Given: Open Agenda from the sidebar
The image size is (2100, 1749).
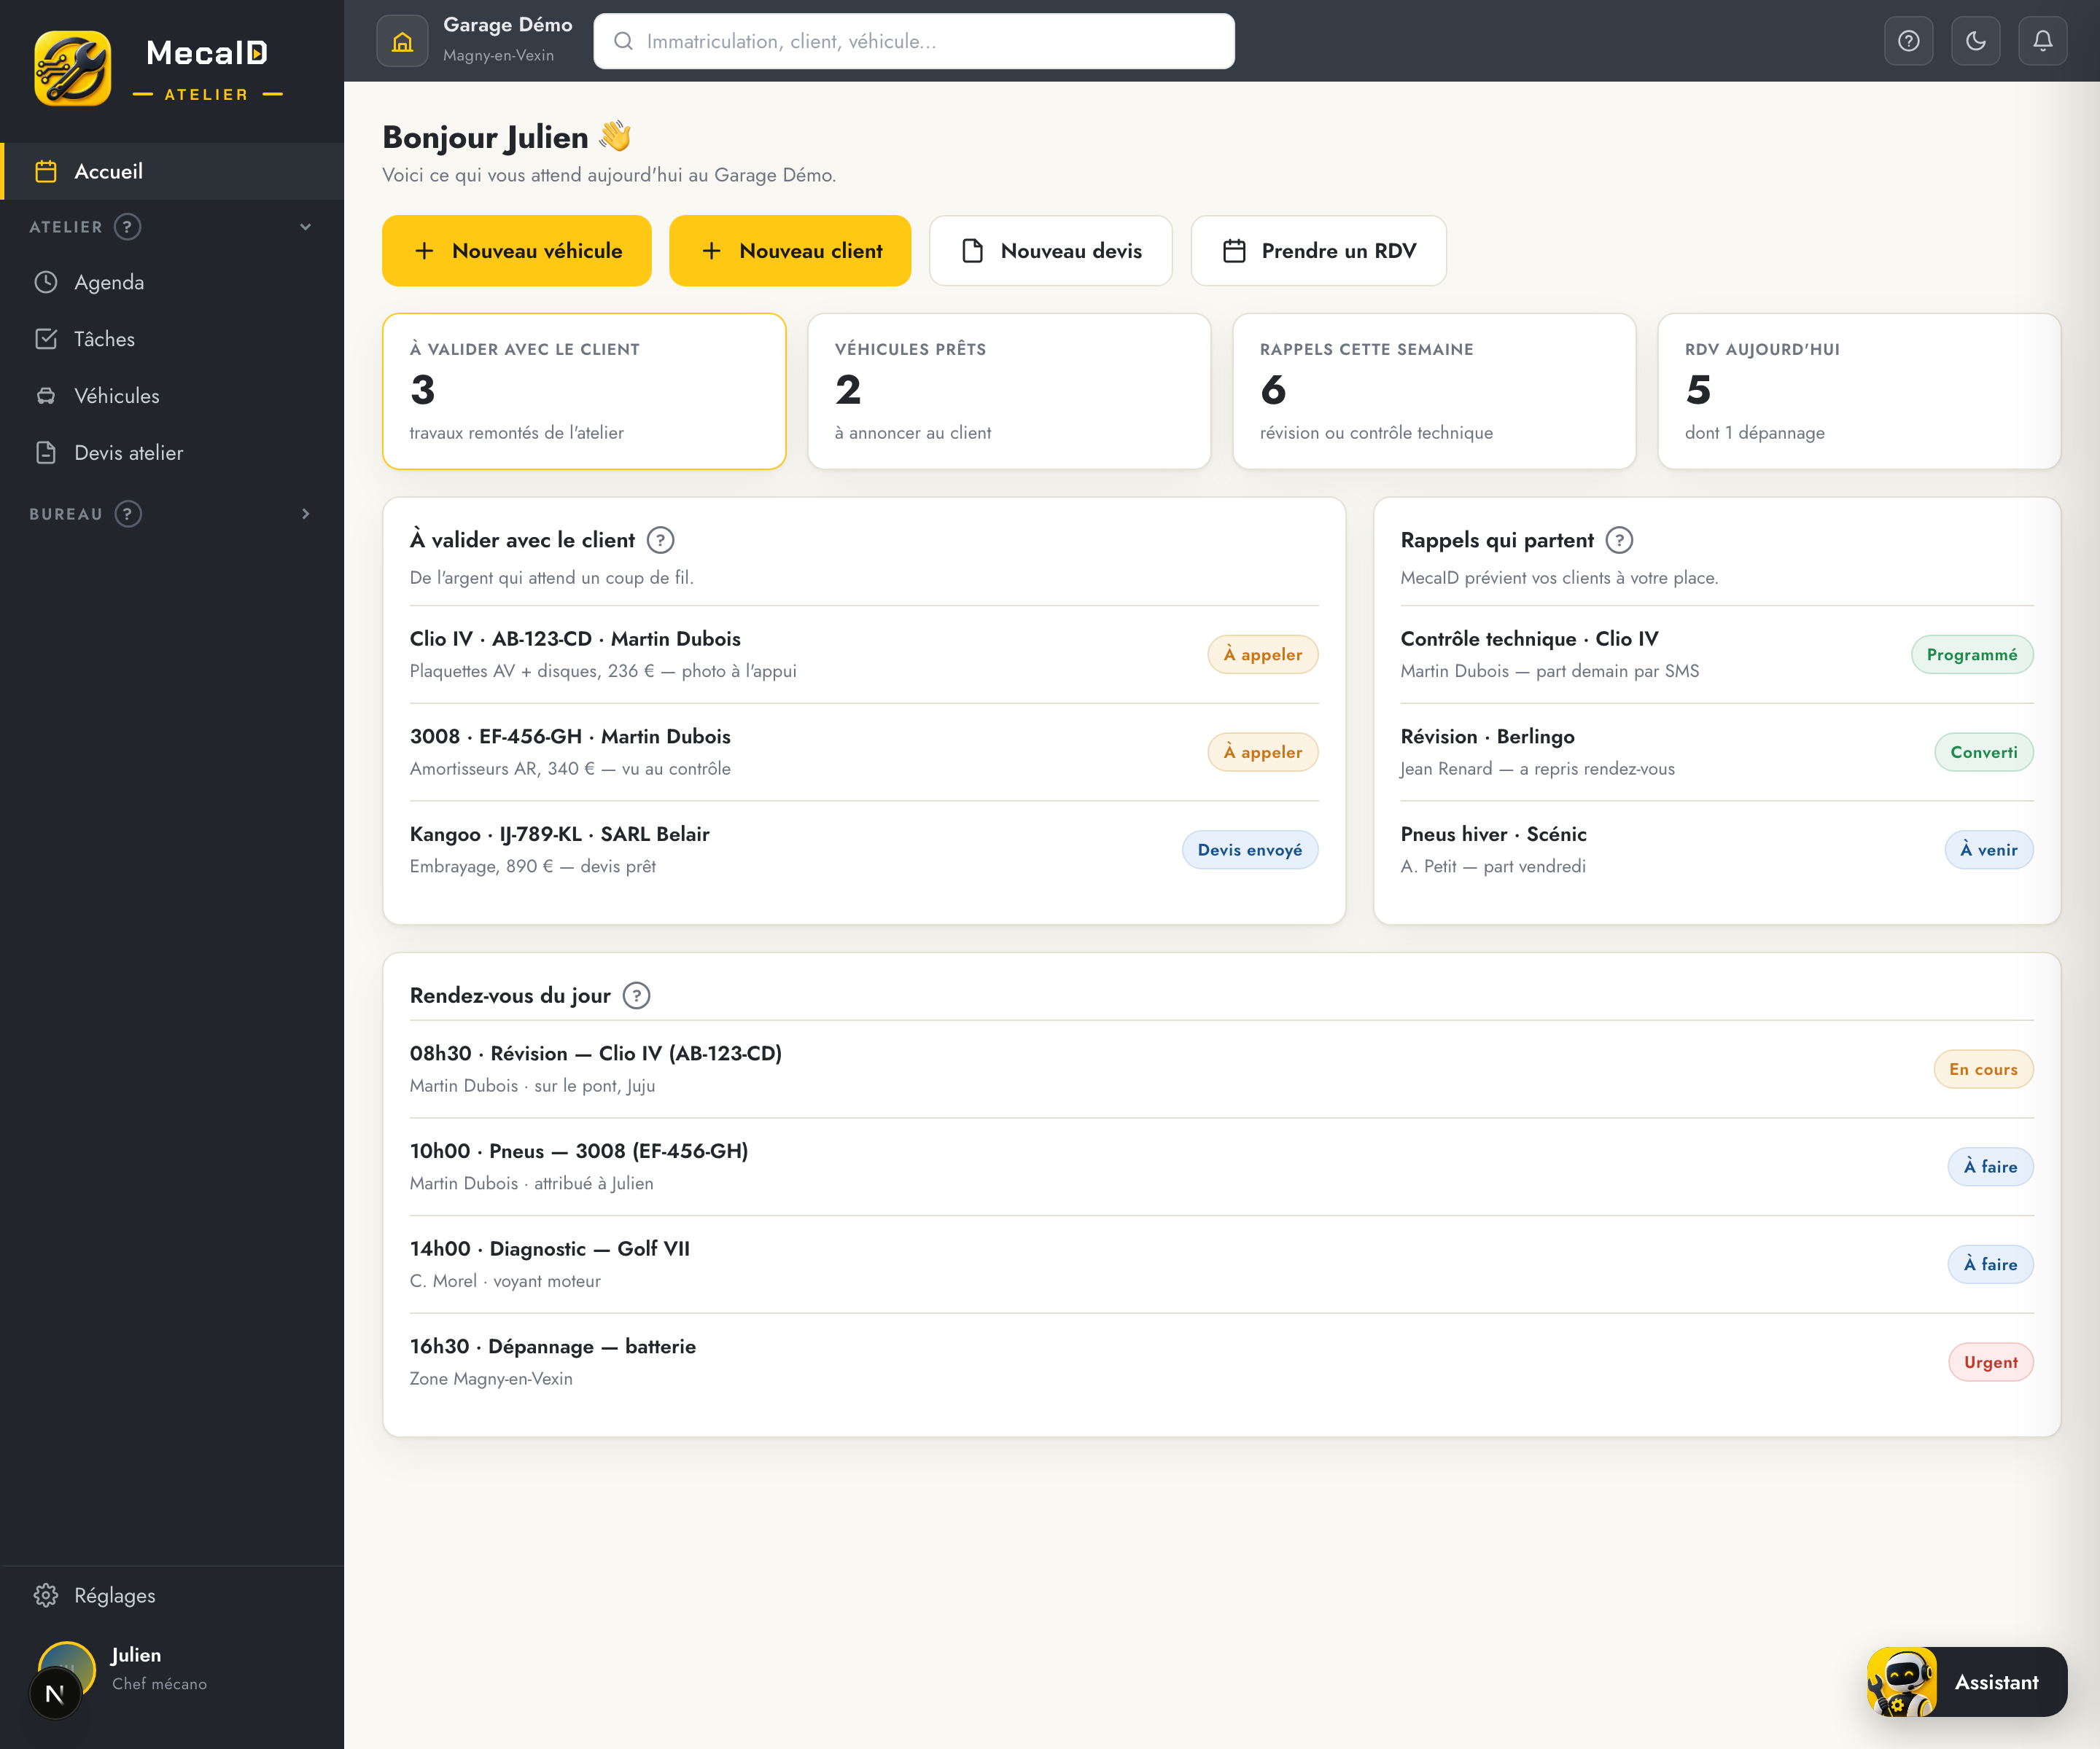Looking at the screenshot, I should tap(172, 283).
